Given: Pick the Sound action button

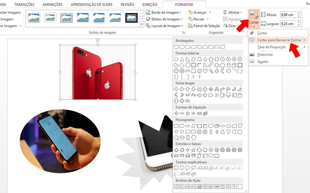Looking at the screenshot, I should pyautogui.click(x=228, y=186).
